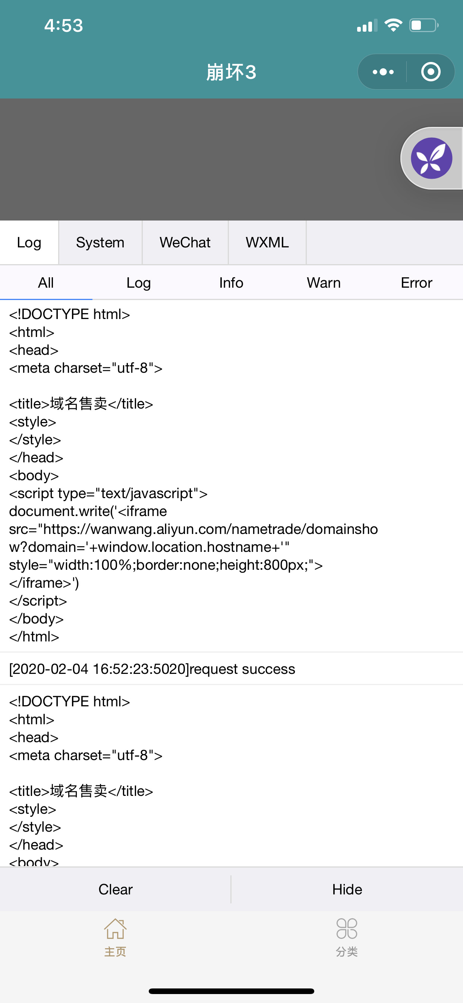
Task: Filter the console by Info level
Action: point(231,283)
